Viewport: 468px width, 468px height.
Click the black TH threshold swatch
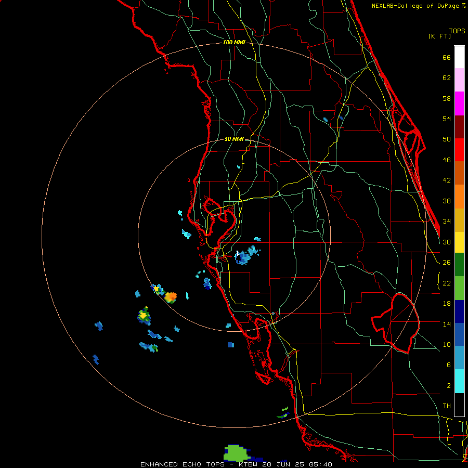(459, 405)
